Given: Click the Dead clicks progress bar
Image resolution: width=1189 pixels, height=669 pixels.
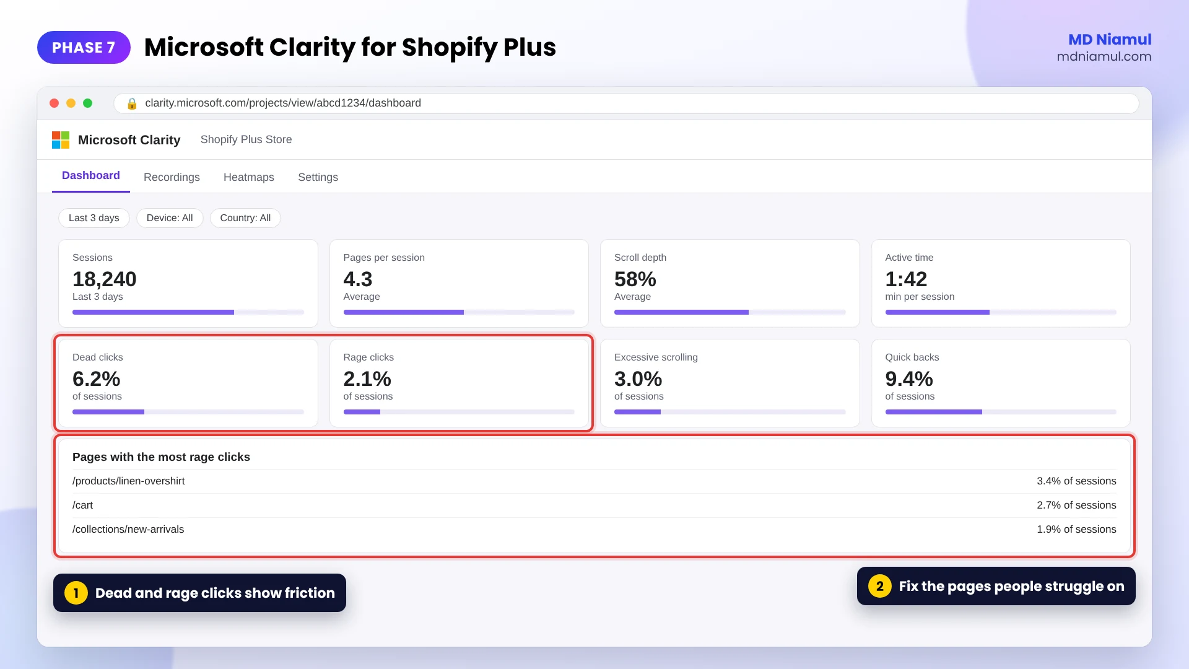Looking at the screenshot, I should tap(188, 412).
